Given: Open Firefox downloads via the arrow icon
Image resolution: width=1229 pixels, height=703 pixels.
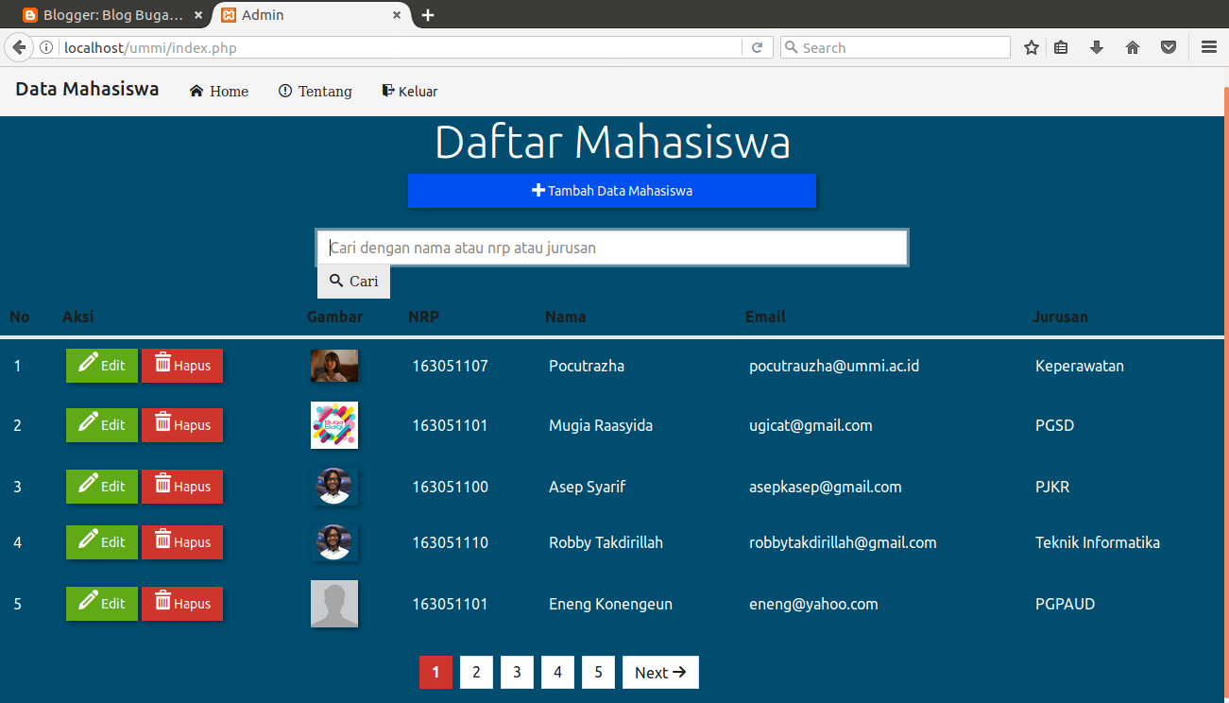Looking at the screenshot, I should [1097, 46].
